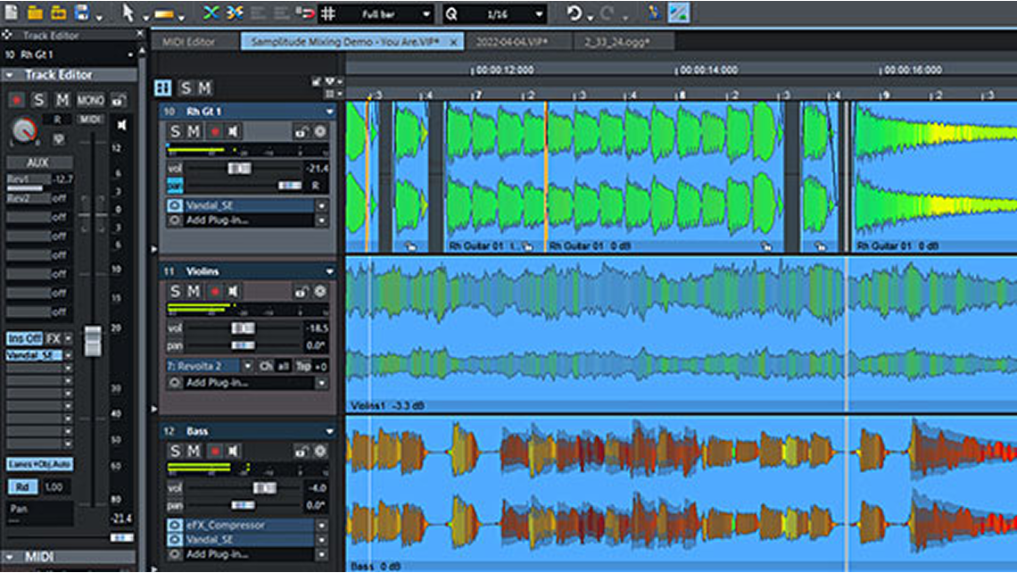Click Add Plug-in on the Rh Gt 1 track
The width and height of the screenshot is (1017, 573).
click(218, 220)
